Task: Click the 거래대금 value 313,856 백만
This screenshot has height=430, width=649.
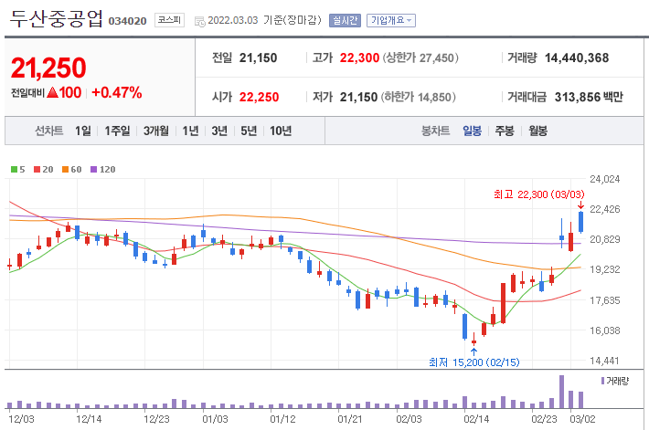Action: pyautogui.click(x=589, y=97)
